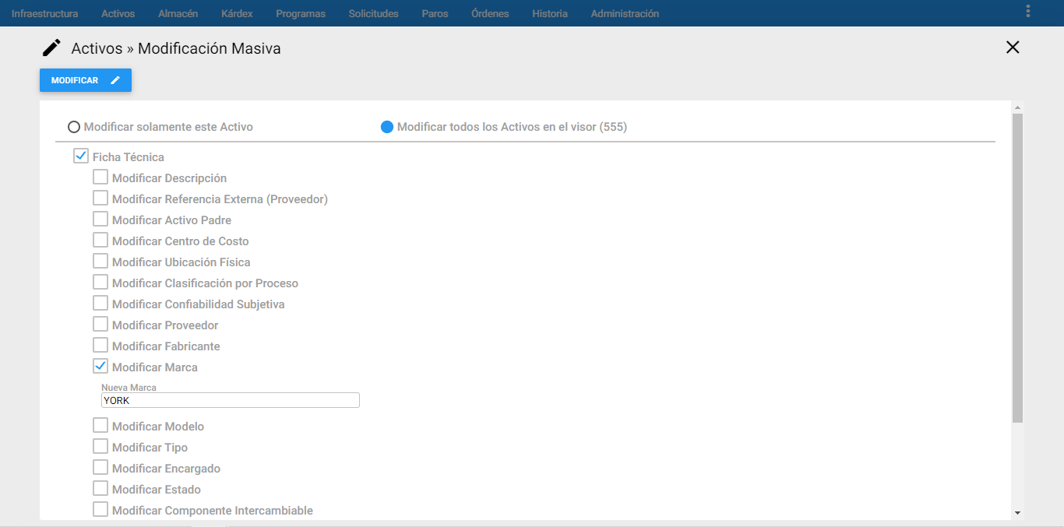The height and width of the screenshot is (527, 1064).
Task: Open the Programas menu
Action: click(301, 13)
